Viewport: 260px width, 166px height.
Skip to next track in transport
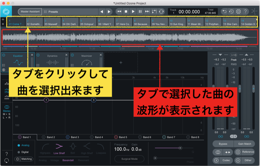point(147,12)
